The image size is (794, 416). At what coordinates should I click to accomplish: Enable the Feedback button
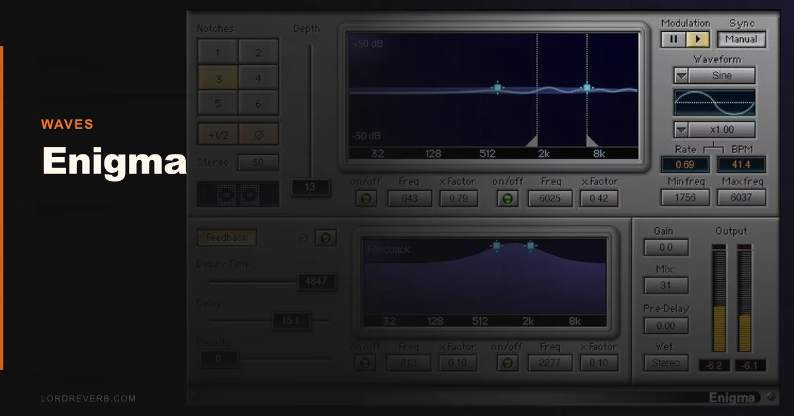coord(227,238)
